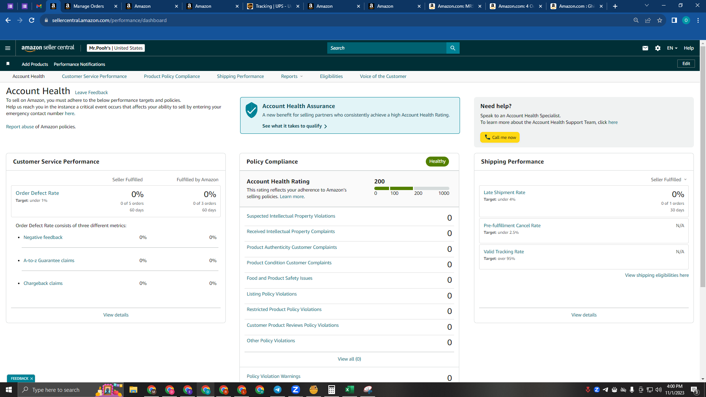Screen dimensions: 706x397
Task: Open the Chrome three-dot menu
Action: tap(698, 20)
